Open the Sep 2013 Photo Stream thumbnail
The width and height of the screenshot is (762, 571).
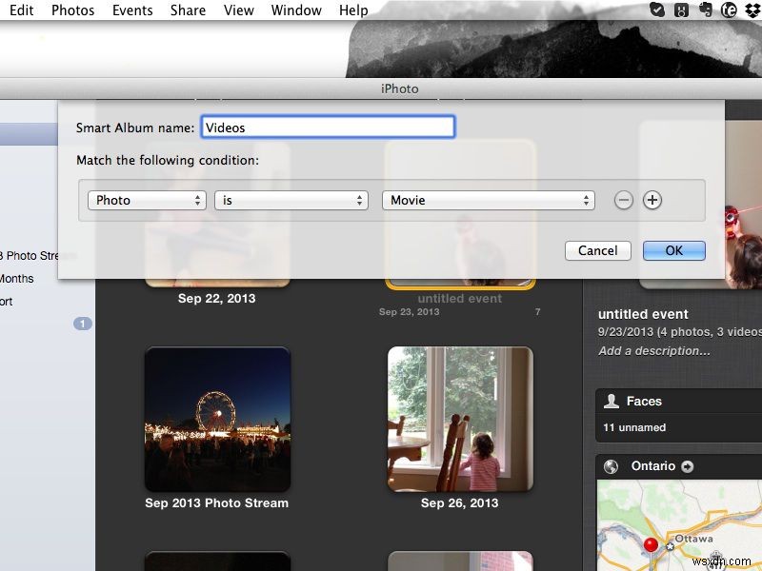pyautogui.click(x=217, y=419)
